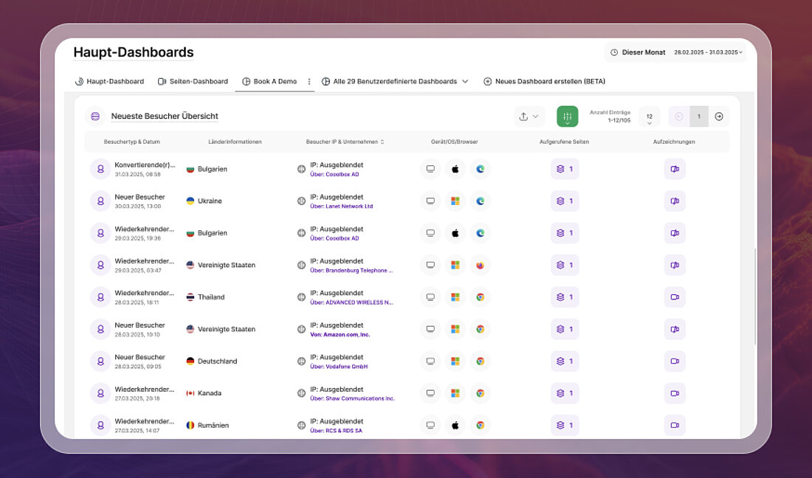
Task: Open Amazon.com, Inc. company link
Action: pos(346,335)
